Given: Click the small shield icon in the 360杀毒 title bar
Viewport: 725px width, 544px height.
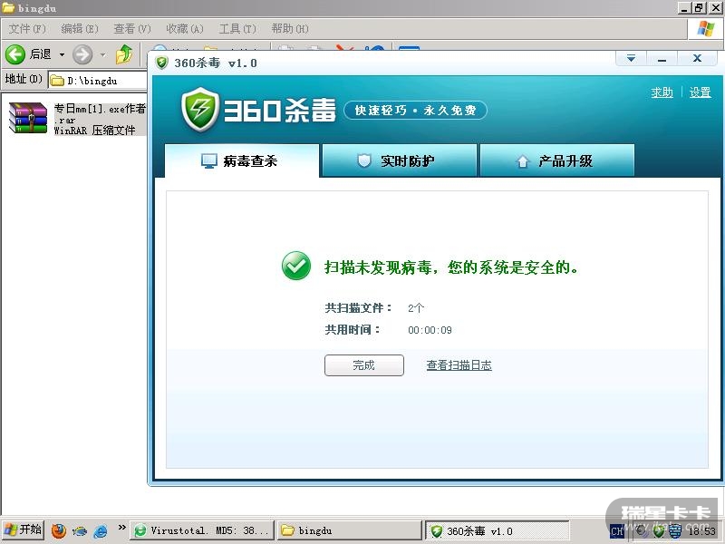Looking at the screenshot, I should pos(161,63).
